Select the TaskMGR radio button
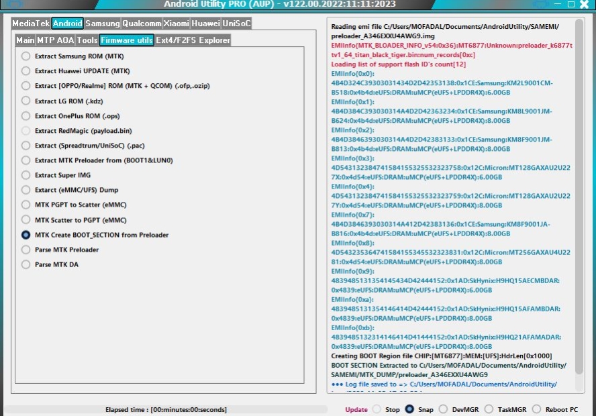The image size is (596, 416). point(489,409)
